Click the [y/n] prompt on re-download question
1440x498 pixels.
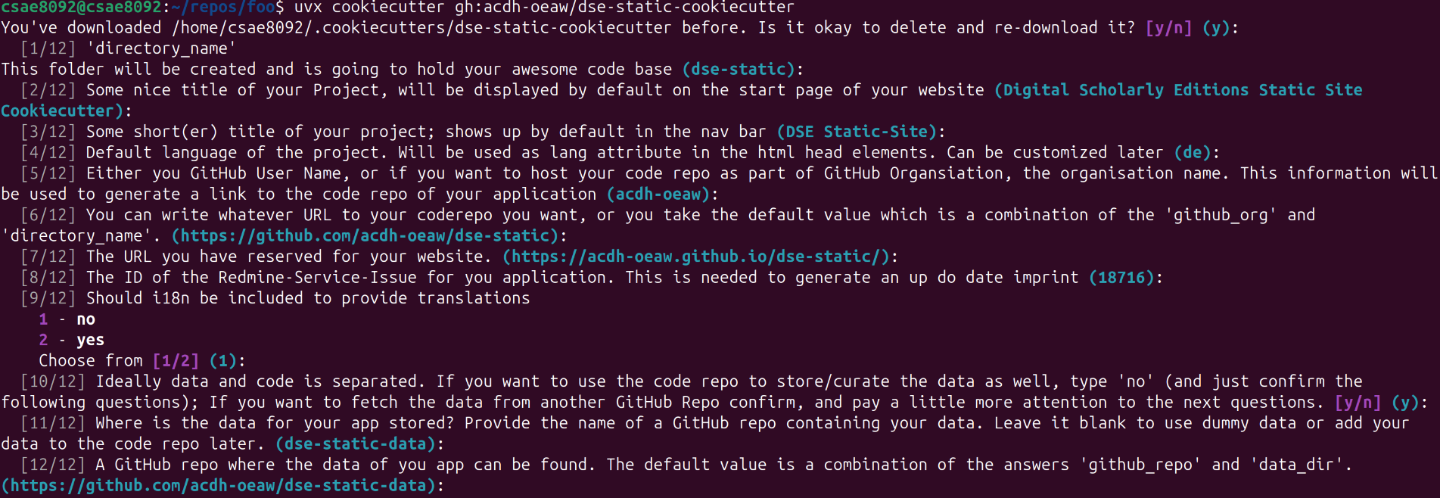[1168, 28]
